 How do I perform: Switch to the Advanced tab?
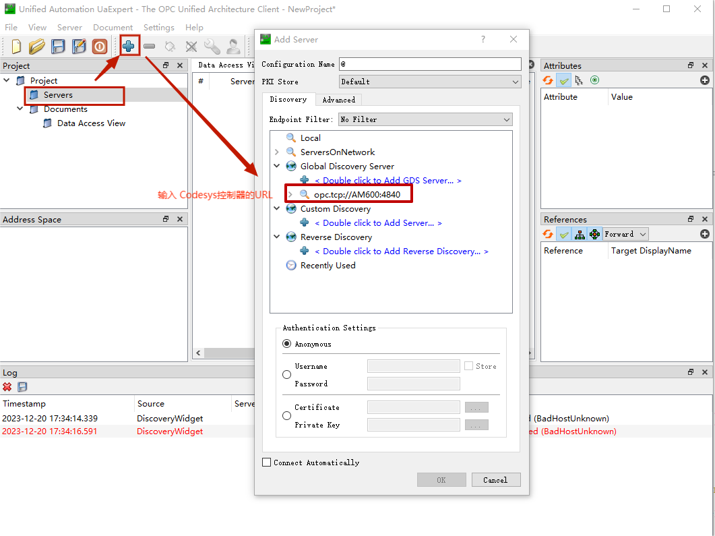tap(339, 100)
